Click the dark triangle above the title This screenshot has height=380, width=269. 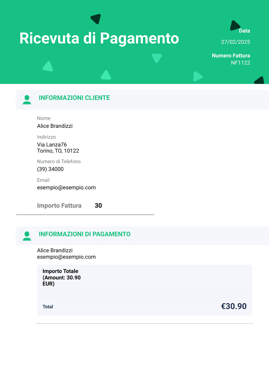(x=96, y=19)
